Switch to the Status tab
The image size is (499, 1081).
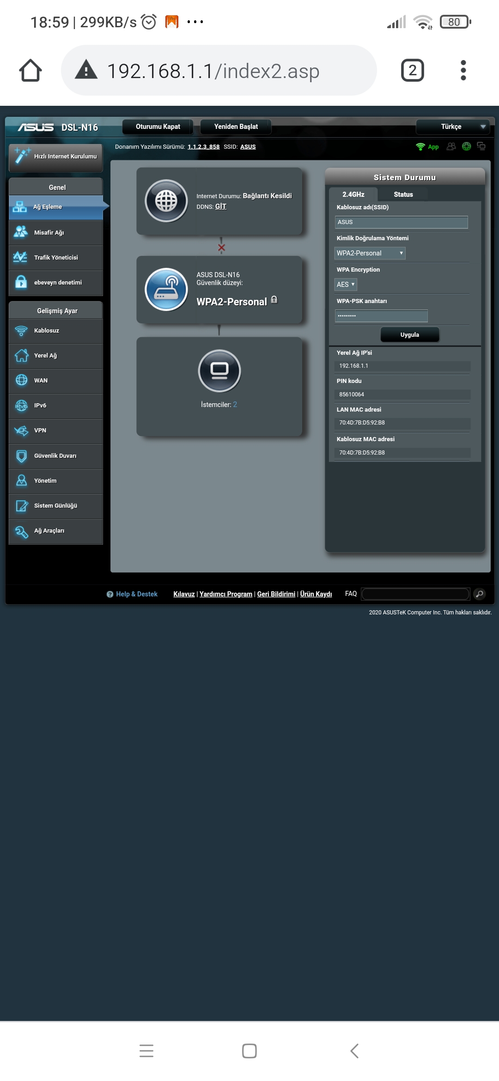[x=403, y=194]
